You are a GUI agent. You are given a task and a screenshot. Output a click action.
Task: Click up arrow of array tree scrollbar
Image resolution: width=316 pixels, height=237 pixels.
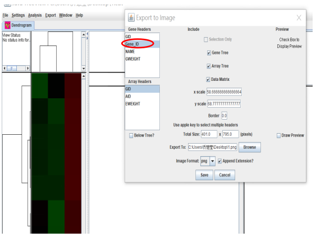pos(84,35)
